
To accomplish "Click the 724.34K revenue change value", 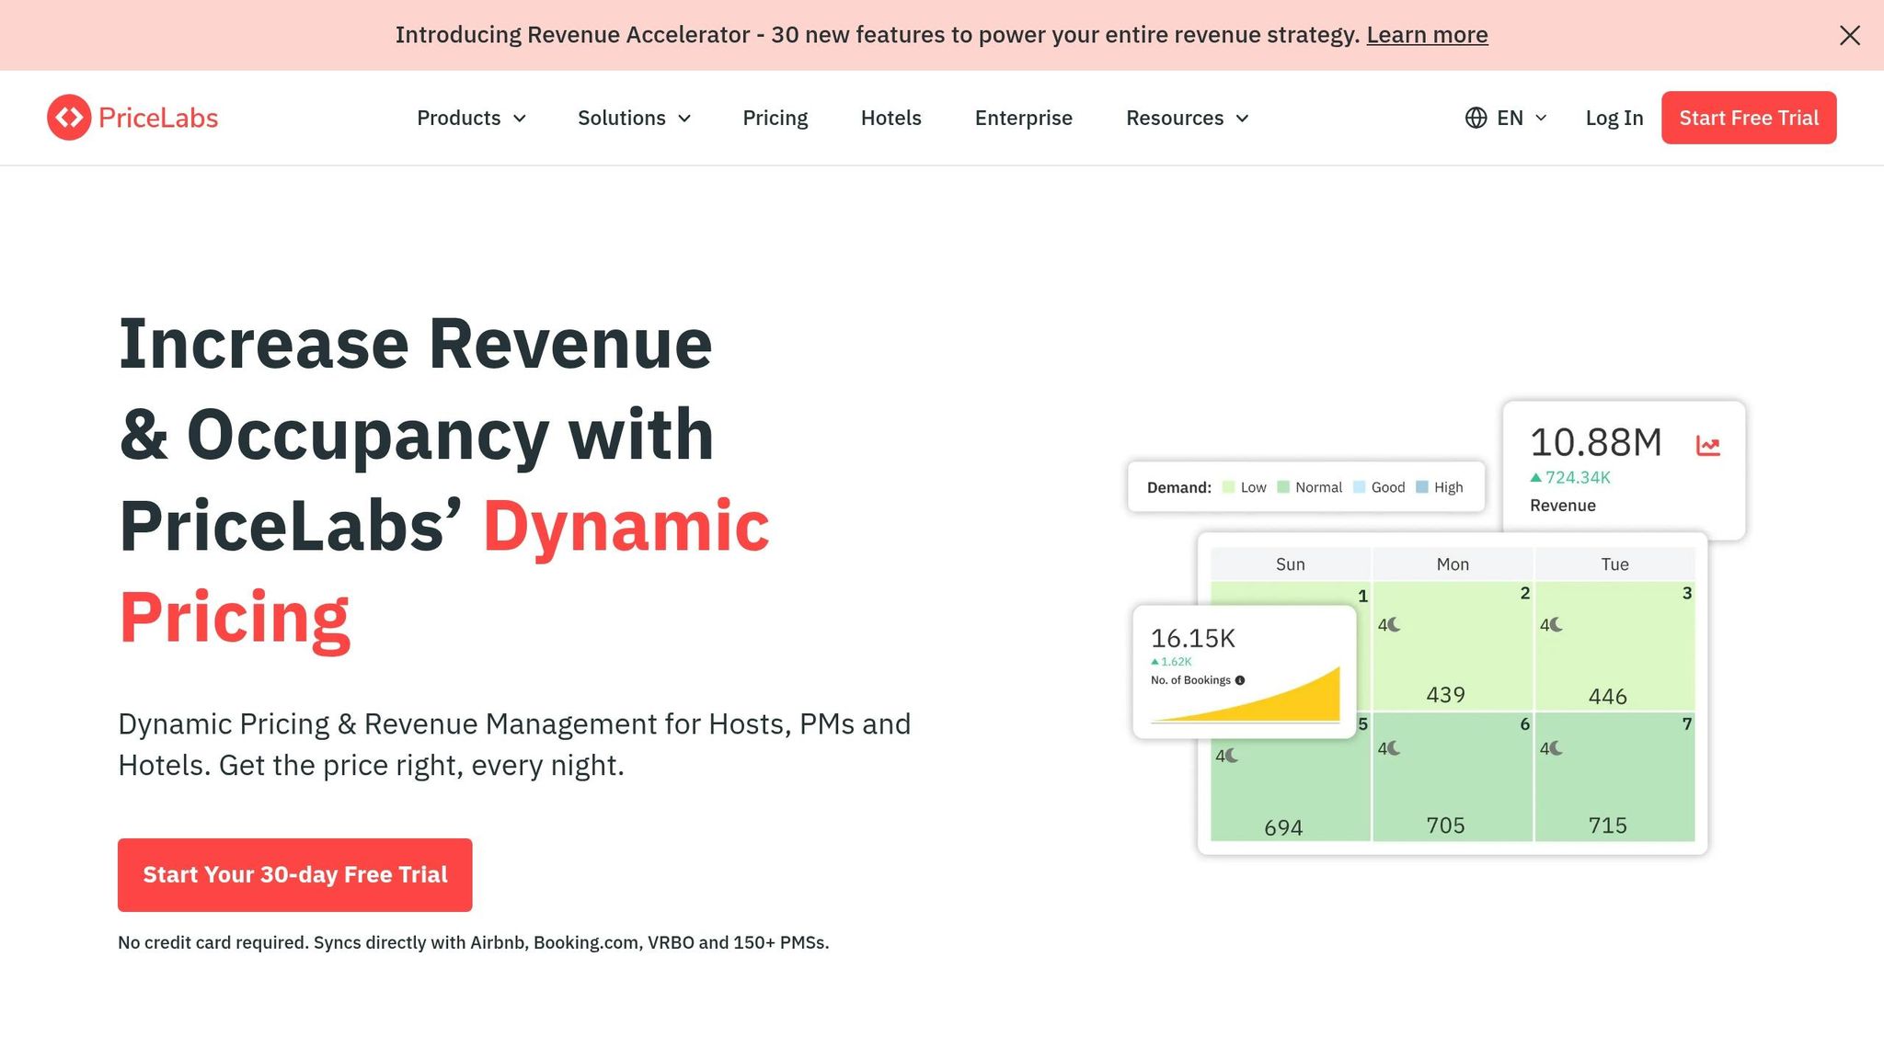I will click(1578, 477).
